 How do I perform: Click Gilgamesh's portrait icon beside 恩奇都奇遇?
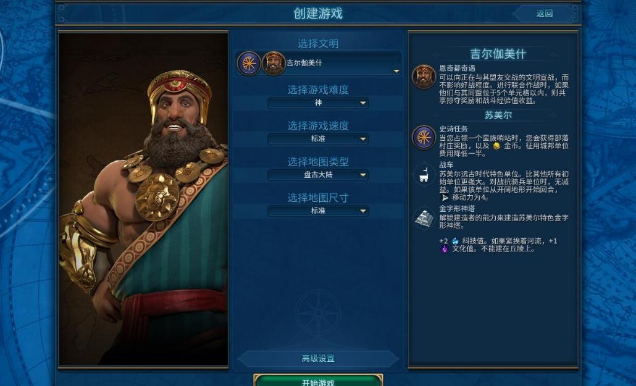click(424, 77)
